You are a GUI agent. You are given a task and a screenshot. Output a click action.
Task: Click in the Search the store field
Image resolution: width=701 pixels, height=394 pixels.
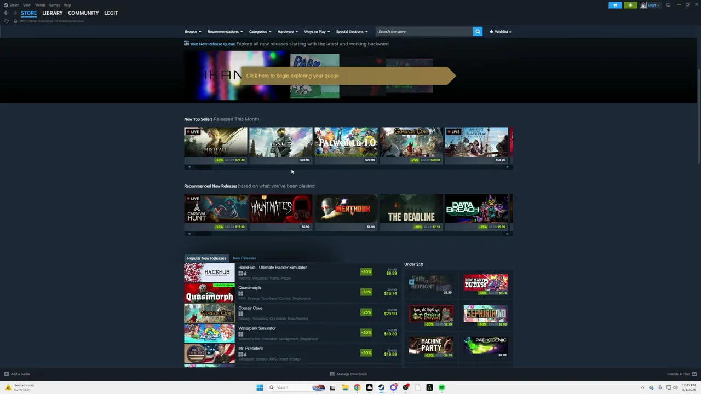[424, 31]
